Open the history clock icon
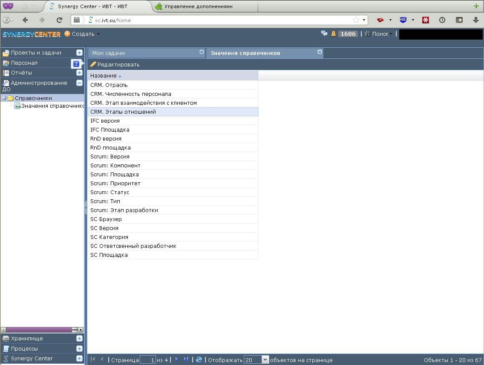 coord(442,20)
